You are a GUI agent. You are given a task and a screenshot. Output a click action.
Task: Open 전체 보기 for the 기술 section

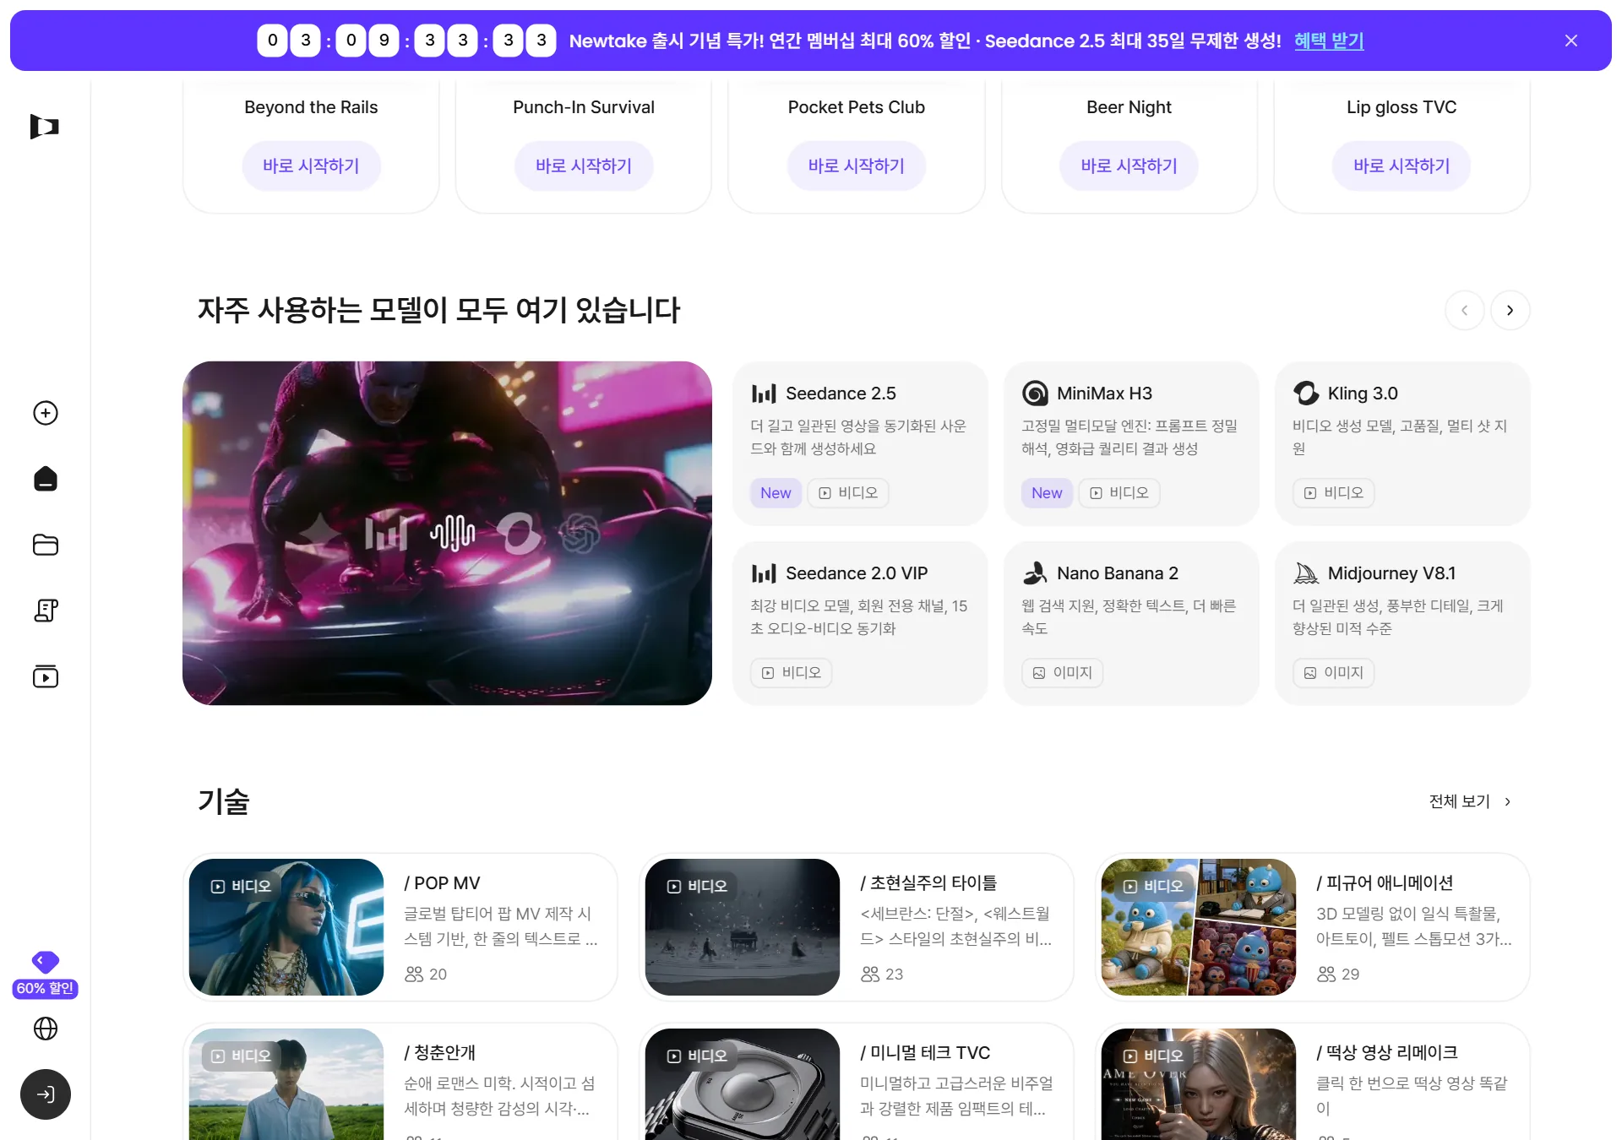click(1470, 801)
